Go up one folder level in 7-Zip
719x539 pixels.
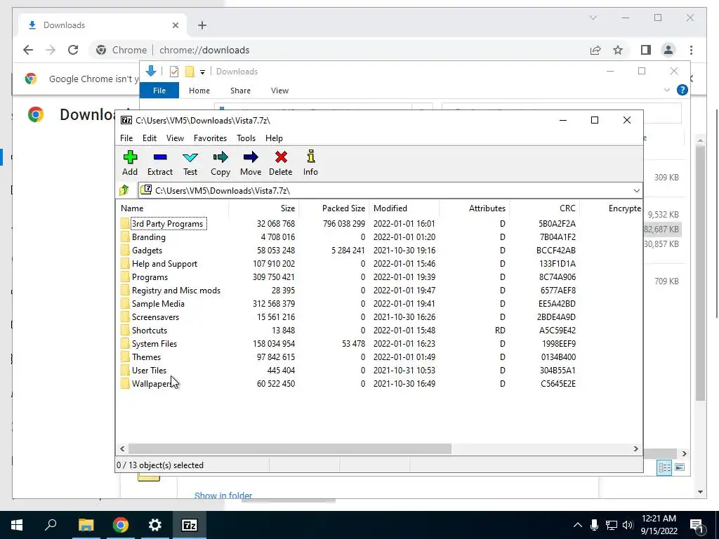[124, 190]
